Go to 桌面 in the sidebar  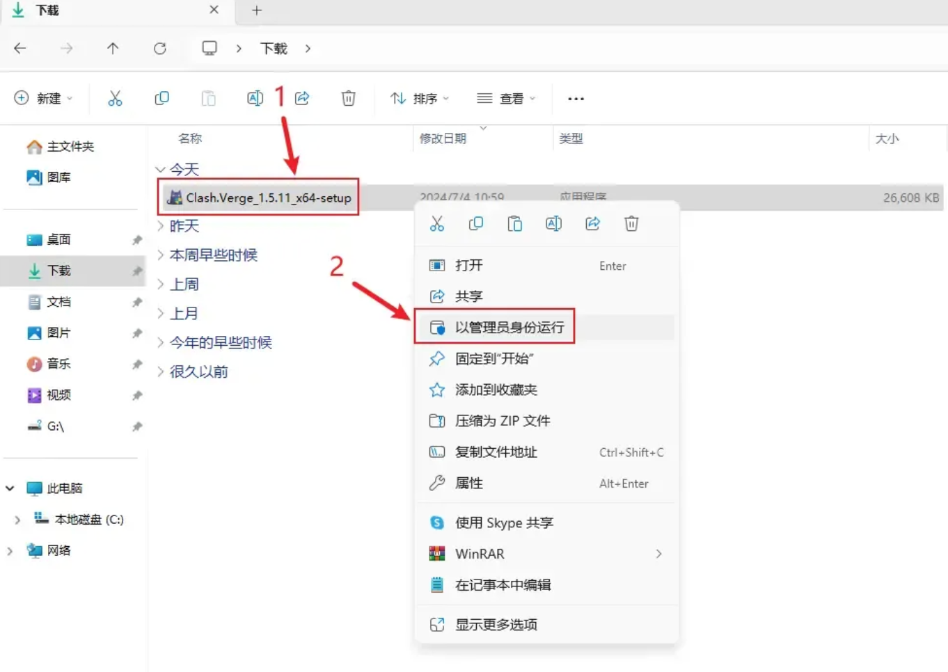click(x=58, y=239)
